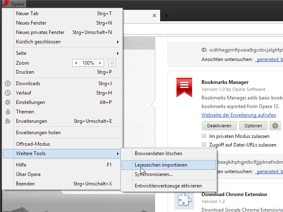Click the Opera menu button
The image size is (283, 212).
[14, 4]
